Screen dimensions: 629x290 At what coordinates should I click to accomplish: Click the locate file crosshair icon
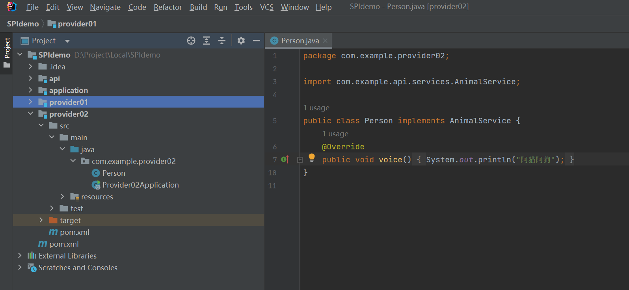[191, 41]
